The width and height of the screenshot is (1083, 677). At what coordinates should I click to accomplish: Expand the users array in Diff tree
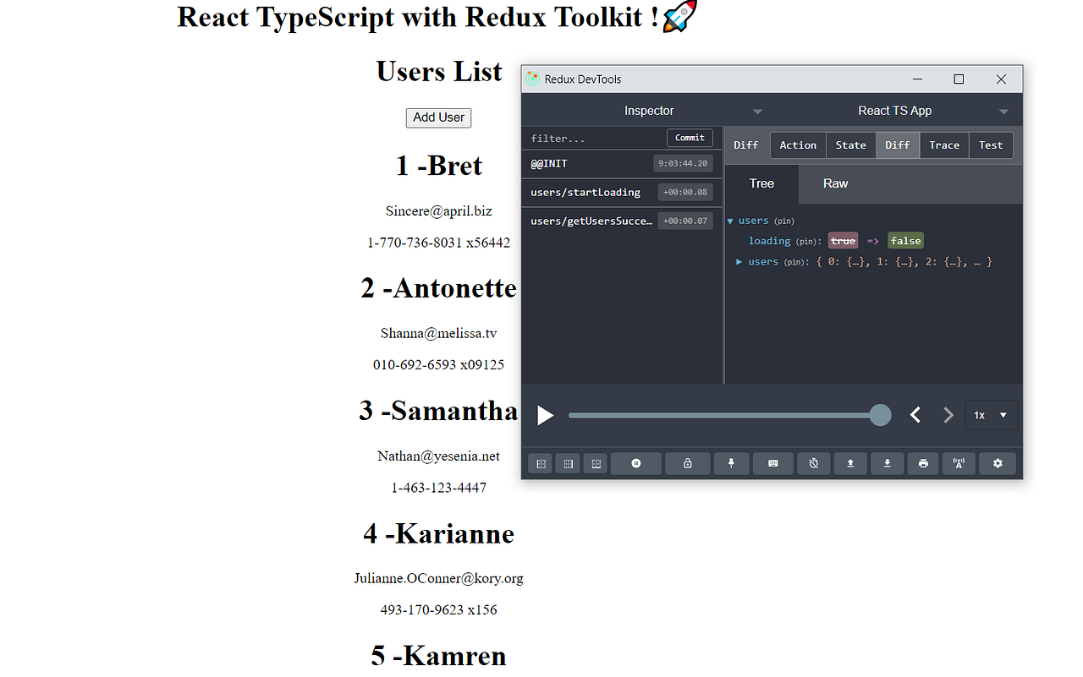click(x=739, y=261)
